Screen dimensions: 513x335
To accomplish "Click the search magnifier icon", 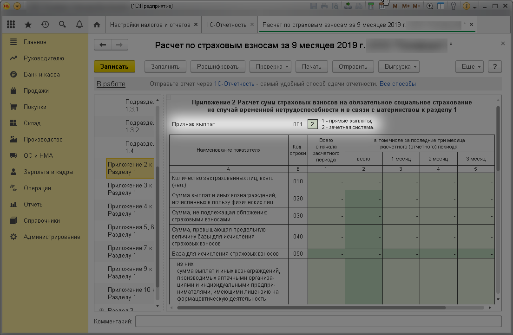I will [x=62, y=25].
